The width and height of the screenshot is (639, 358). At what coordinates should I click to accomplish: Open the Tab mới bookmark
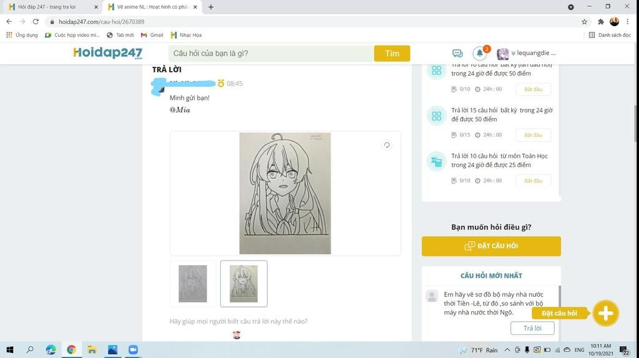click(x=120, y=35)
